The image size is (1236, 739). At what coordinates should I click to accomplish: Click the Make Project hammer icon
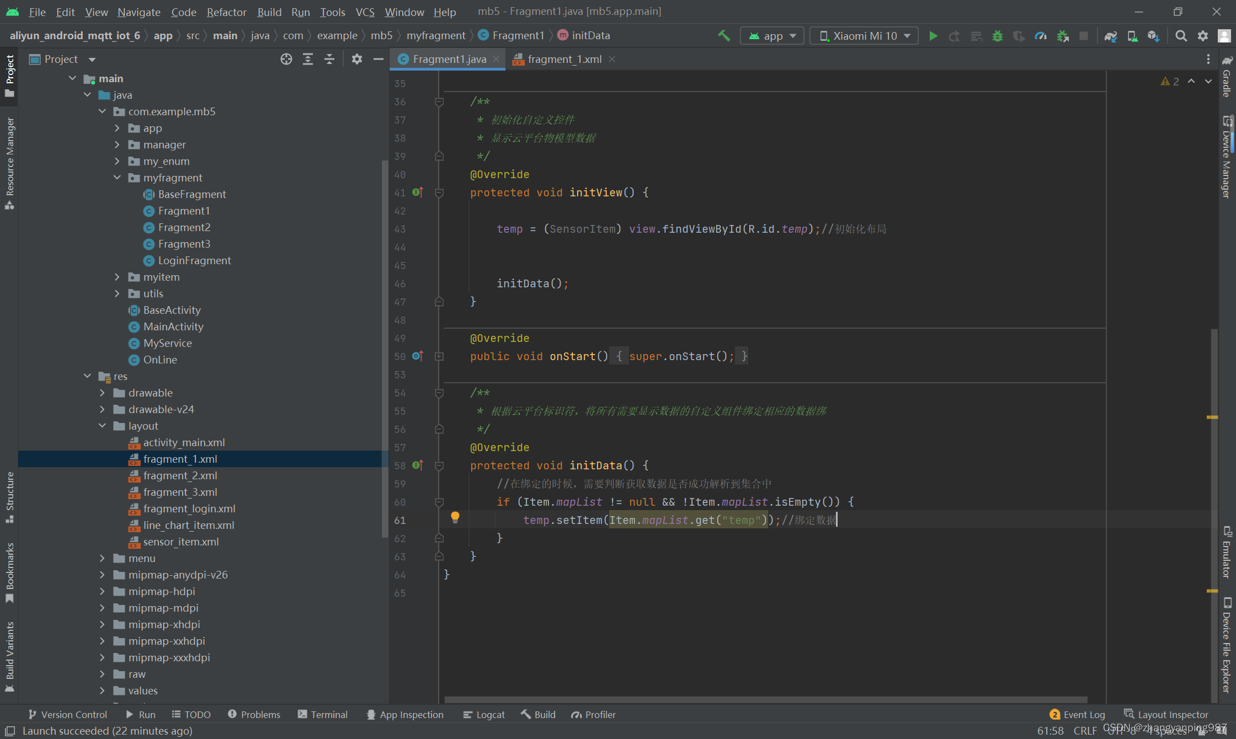tap(724, 36)
